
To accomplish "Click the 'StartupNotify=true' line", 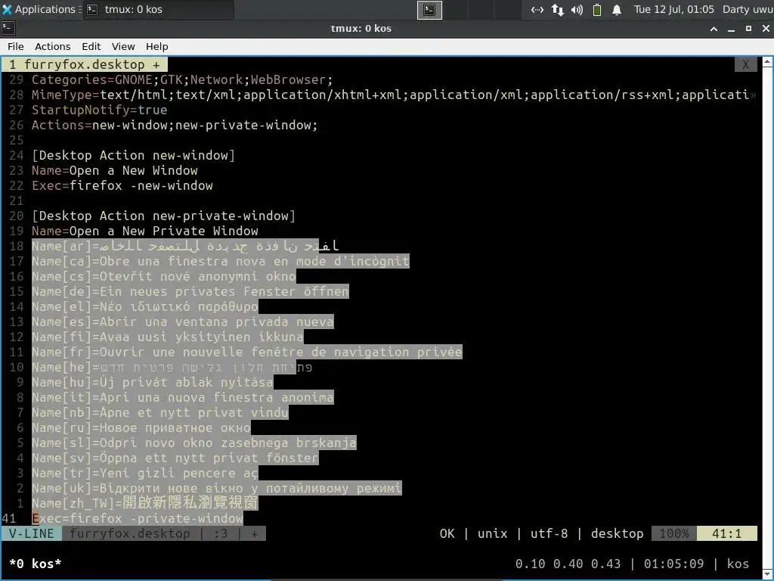I will click(99, 110).
